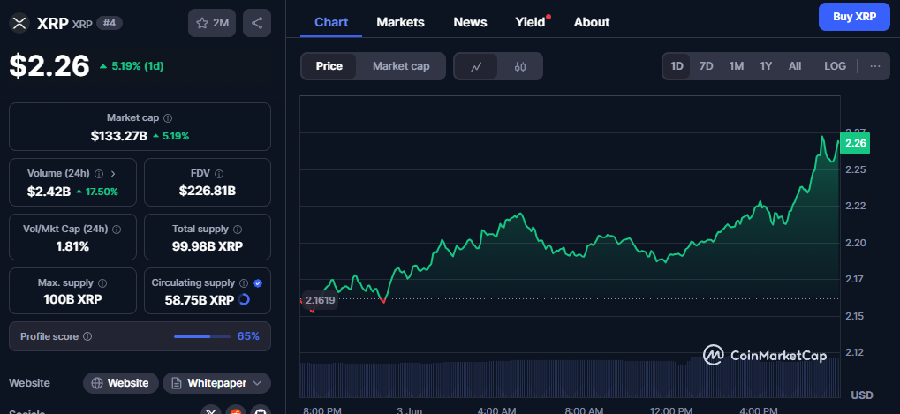900x414 pixels.
Task: Click the USD currency label on chart
Action: coord(861,395)
